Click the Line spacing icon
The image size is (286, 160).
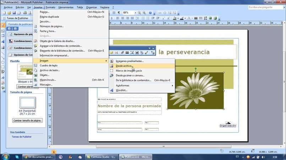coord(137,18)
